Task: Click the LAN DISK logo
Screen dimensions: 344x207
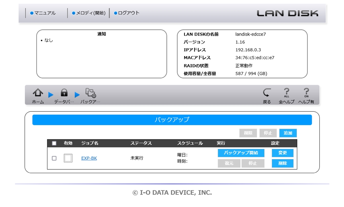Action: point(288,13)
